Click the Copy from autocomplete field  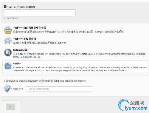coord(59,89)
